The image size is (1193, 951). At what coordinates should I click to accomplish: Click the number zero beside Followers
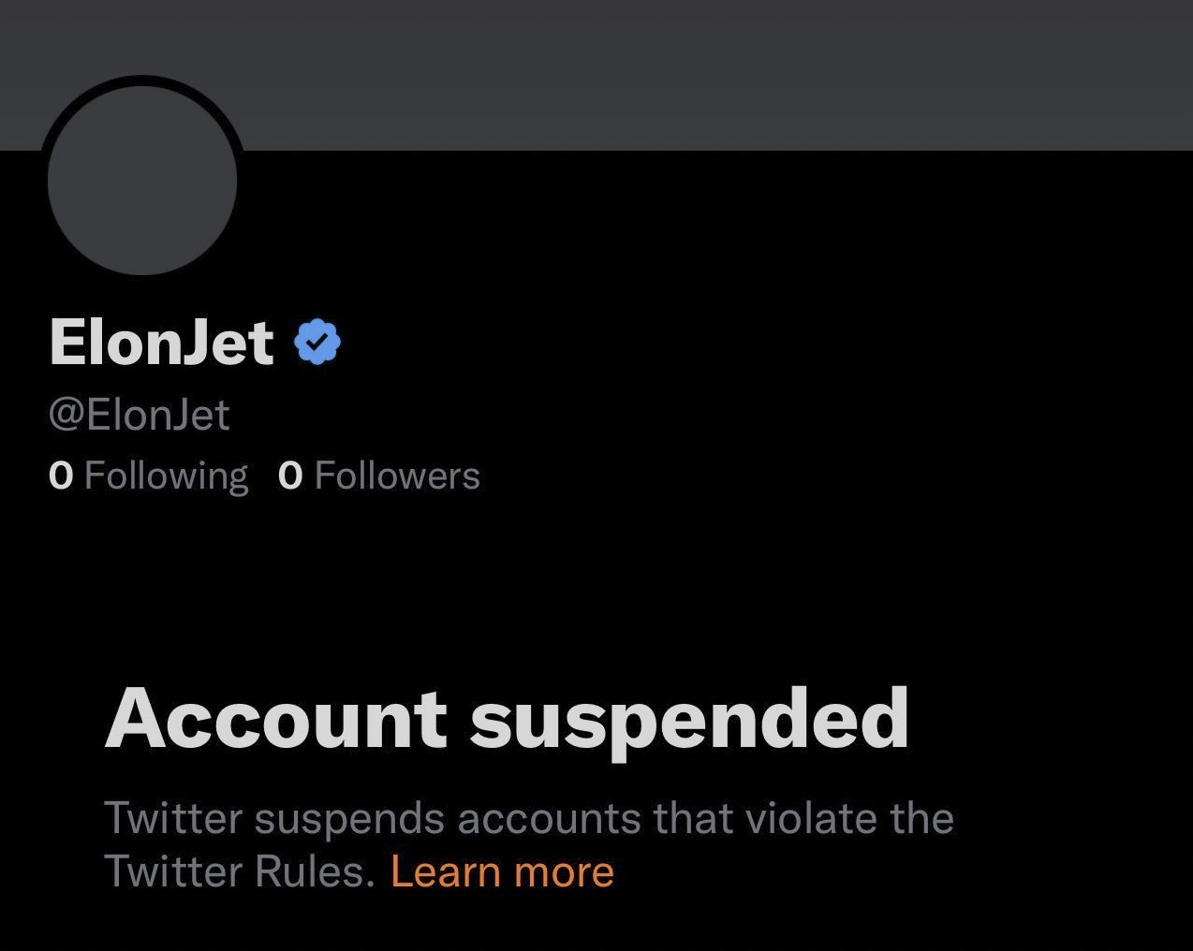tap(290, 476)
